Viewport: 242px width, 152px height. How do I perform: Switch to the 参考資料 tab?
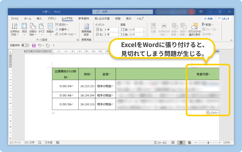(x=84, y=19)
